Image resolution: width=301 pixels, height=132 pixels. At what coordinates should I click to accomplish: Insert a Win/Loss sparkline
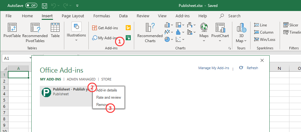(x=265, y=40)
